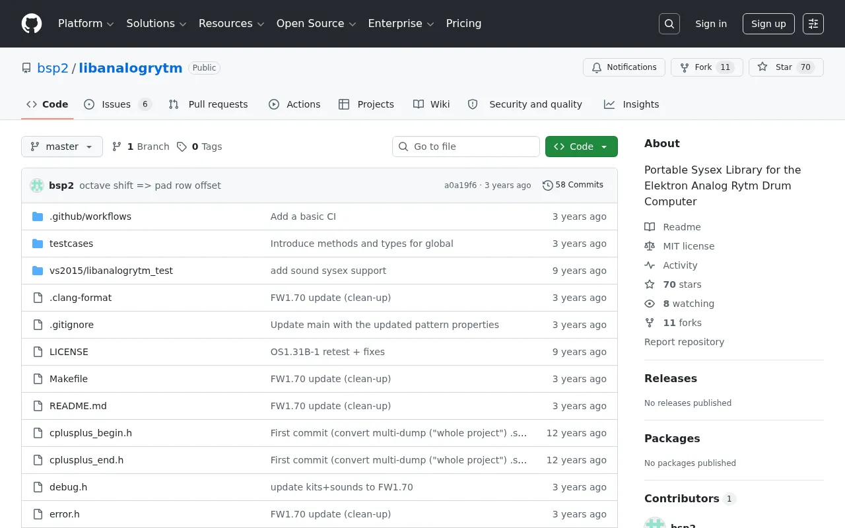Click the star icon beside 70 stars
The width and height of the screenshot is (845, 528).
[x=650, y=284]
